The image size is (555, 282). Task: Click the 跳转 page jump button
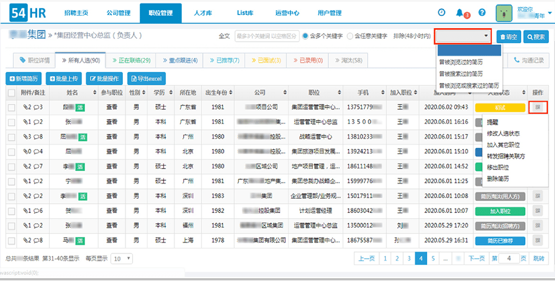coord(539,258)
